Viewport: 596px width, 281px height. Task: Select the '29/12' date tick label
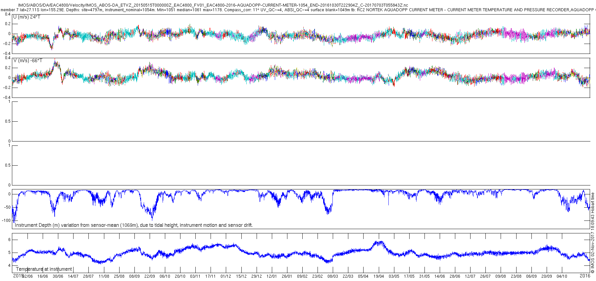point(257,276)
